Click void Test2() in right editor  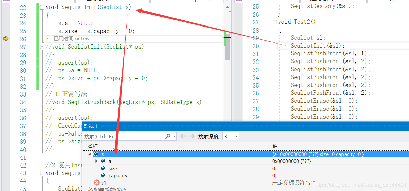click(x=297, y=22)
